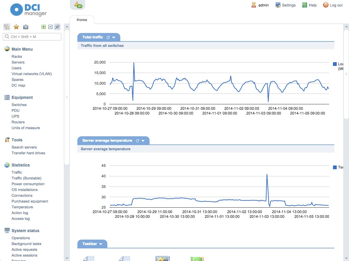Image resolution: width=349 pixels, height=261 pixels.
Task: Open the clipboard/briefcase icon in the toolbar
Action: click(x=26, y=27)
